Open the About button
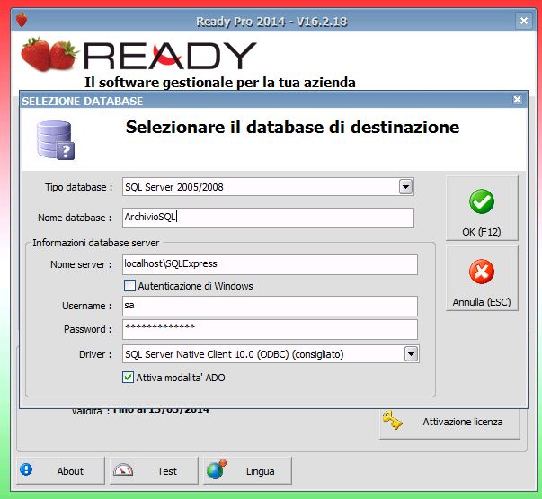Image resolution: width=542 pixels, height=499 pixels. coord(60,470)
